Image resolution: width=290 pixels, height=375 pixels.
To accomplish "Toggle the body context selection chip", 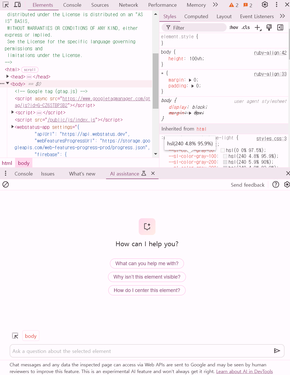I will tap(31, 336).
